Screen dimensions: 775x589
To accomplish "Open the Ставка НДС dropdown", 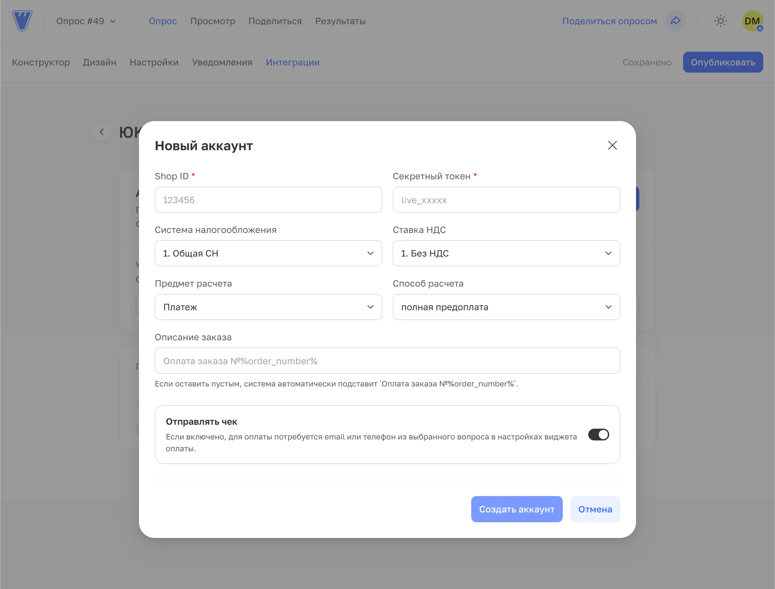I will pyautogui.click(x=506, y=254).
